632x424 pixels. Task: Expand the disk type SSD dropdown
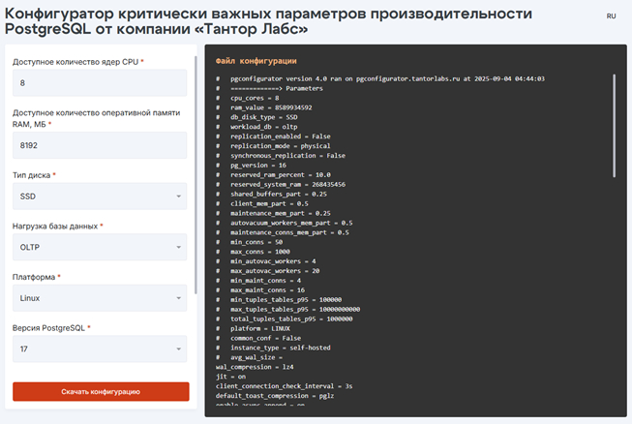click(100, 197)
